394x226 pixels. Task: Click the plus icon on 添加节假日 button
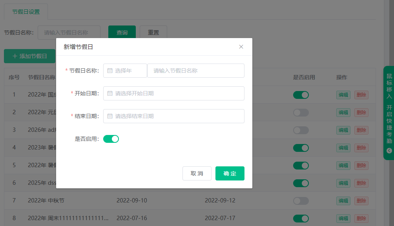14,56
